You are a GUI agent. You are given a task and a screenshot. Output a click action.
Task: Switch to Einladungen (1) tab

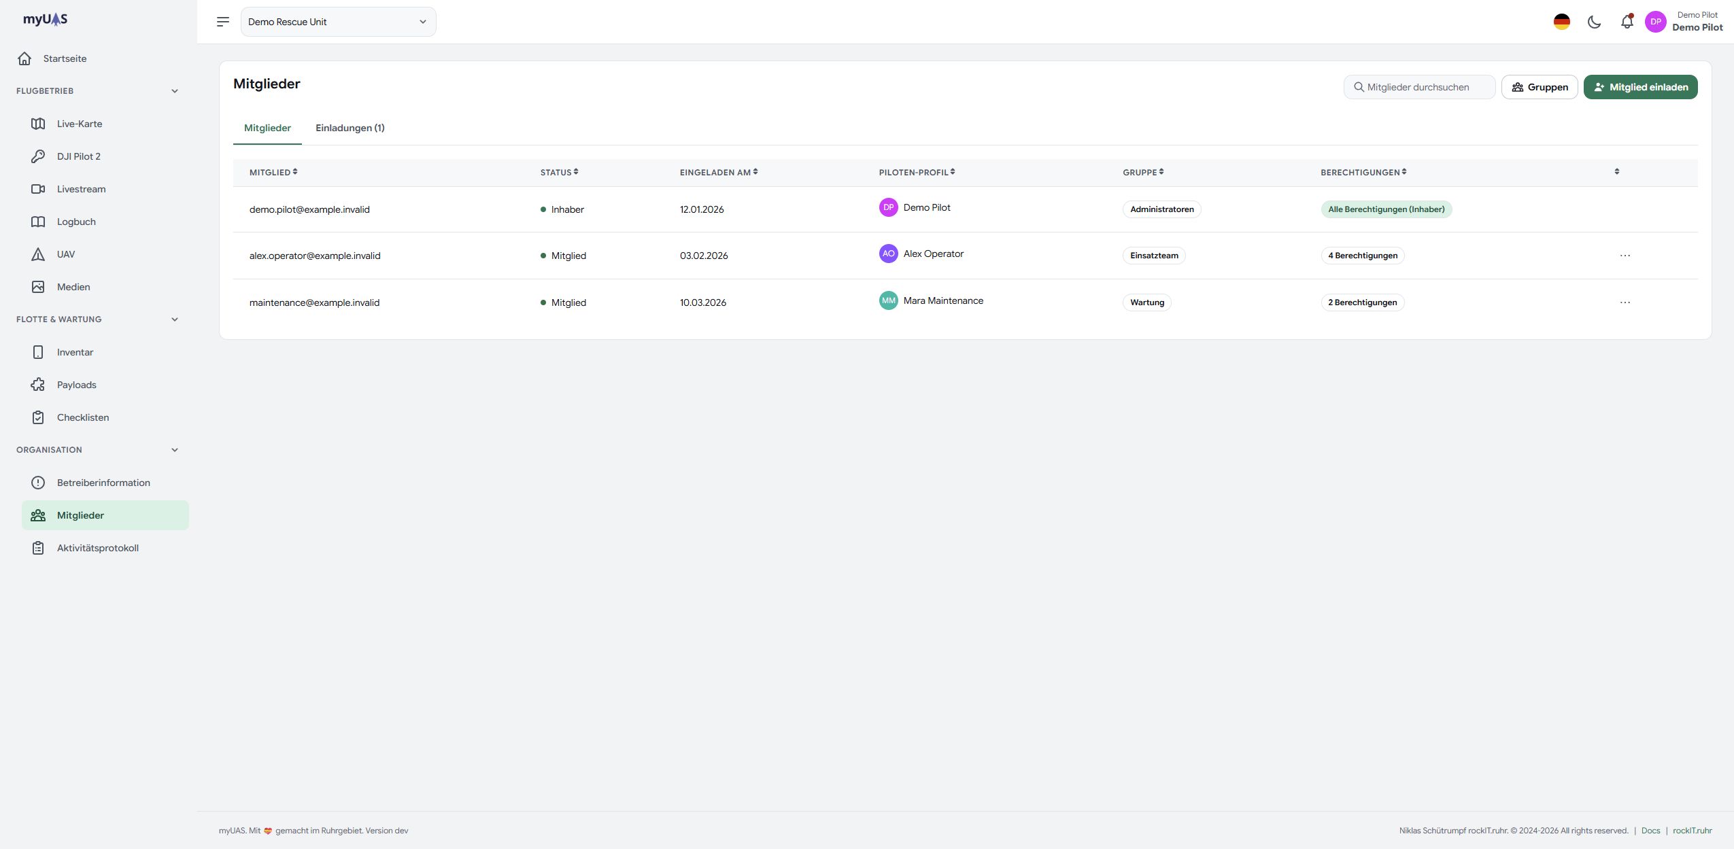pos(350,128)
